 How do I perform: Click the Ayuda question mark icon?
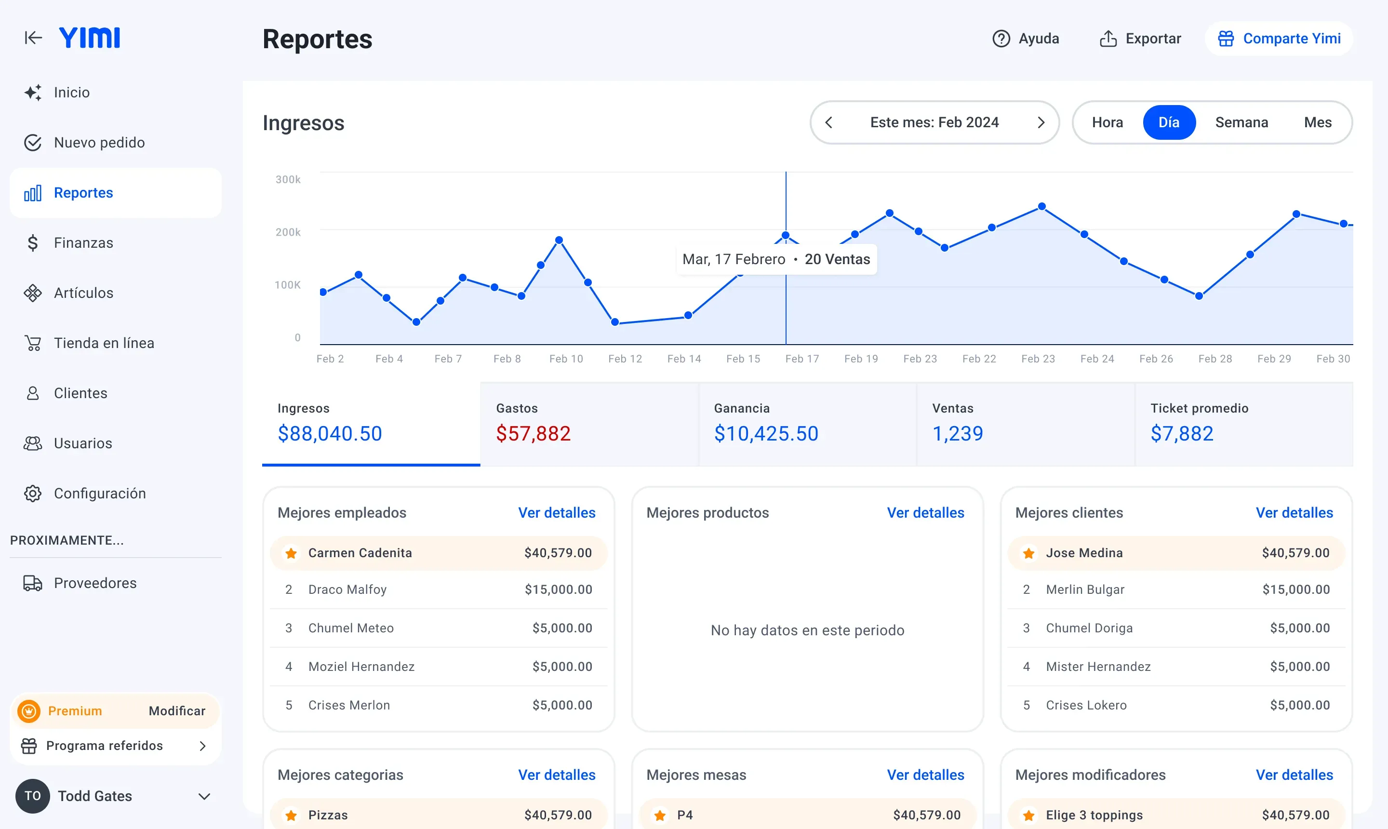(1001, 39)
